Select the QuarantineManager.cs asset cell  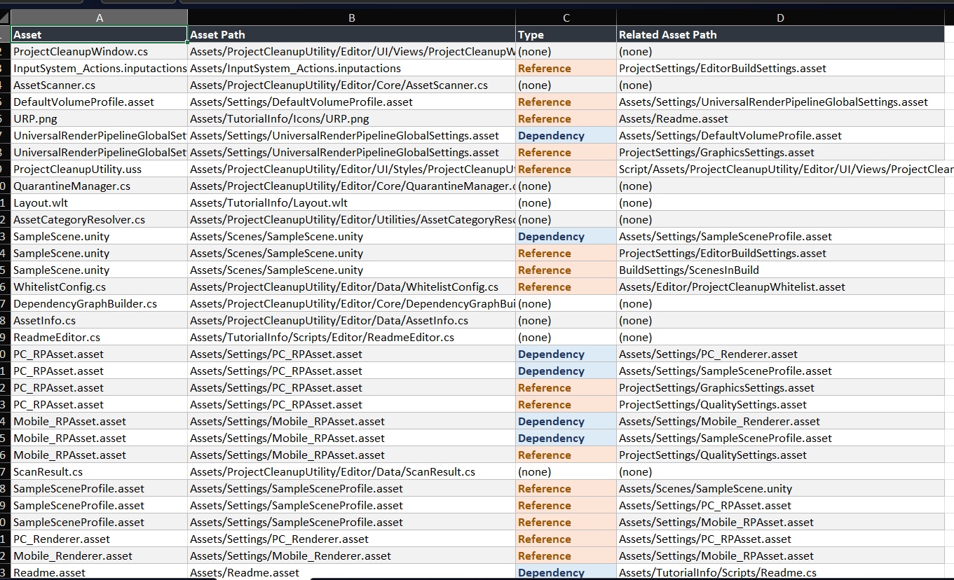pyautogui.click(x=100, y=186)
